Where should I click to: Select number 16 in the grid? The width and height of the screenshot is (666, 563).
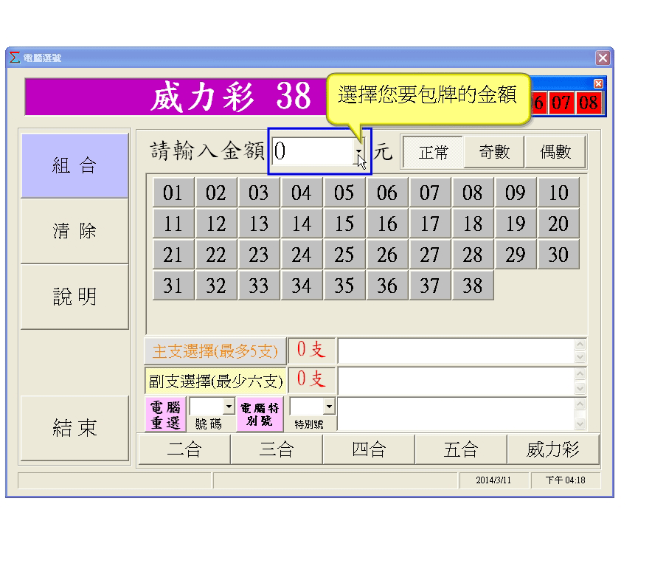387,224
